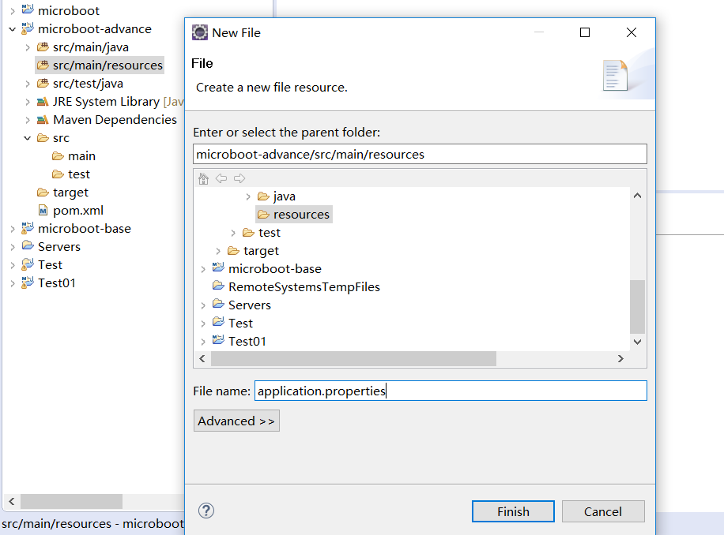Screen dimensions: 724x535
Task: Expand src/main/java source folder
Action: pos(27,47)
